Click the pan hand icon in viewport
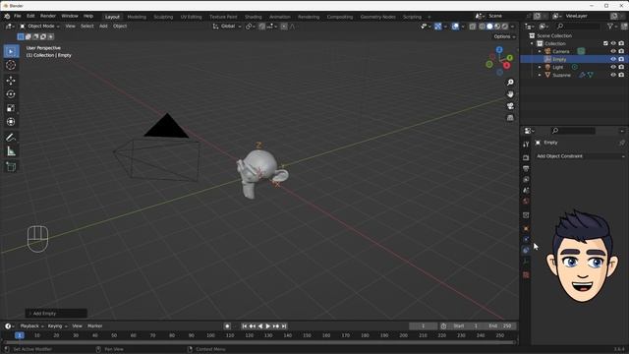 (x=510, y=94)
